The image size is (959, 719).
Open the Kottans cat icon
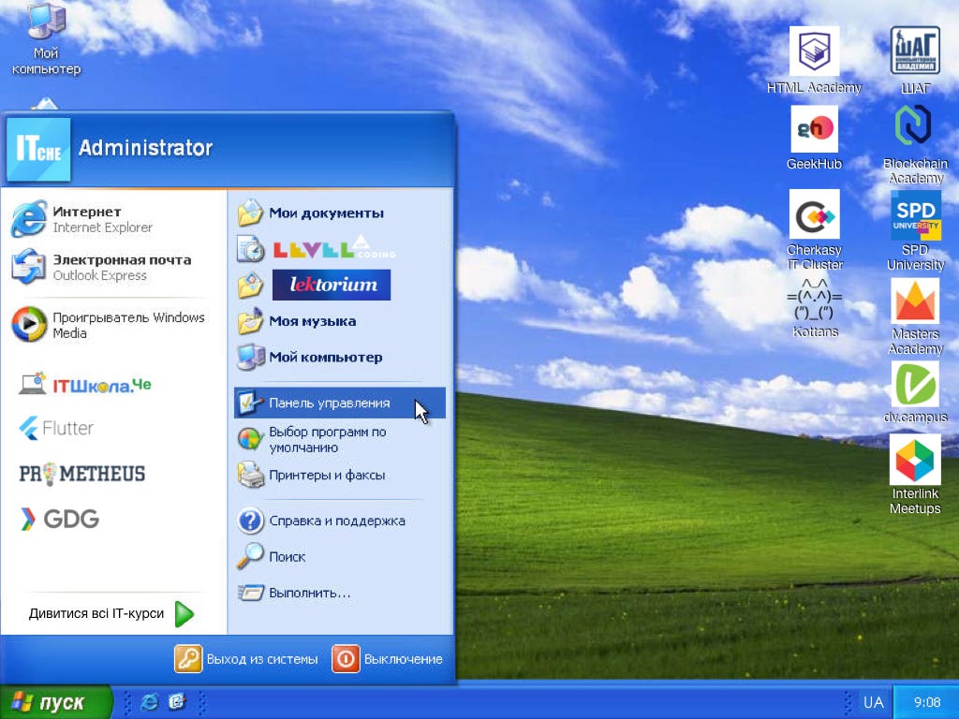coord(815,308)
